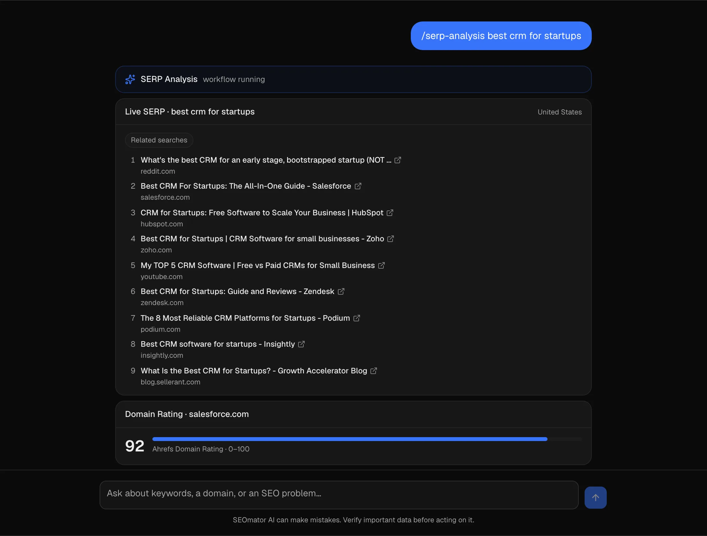Open external link icon for YouTube result
The image size is (707, 536).
[x=381, y=265]
